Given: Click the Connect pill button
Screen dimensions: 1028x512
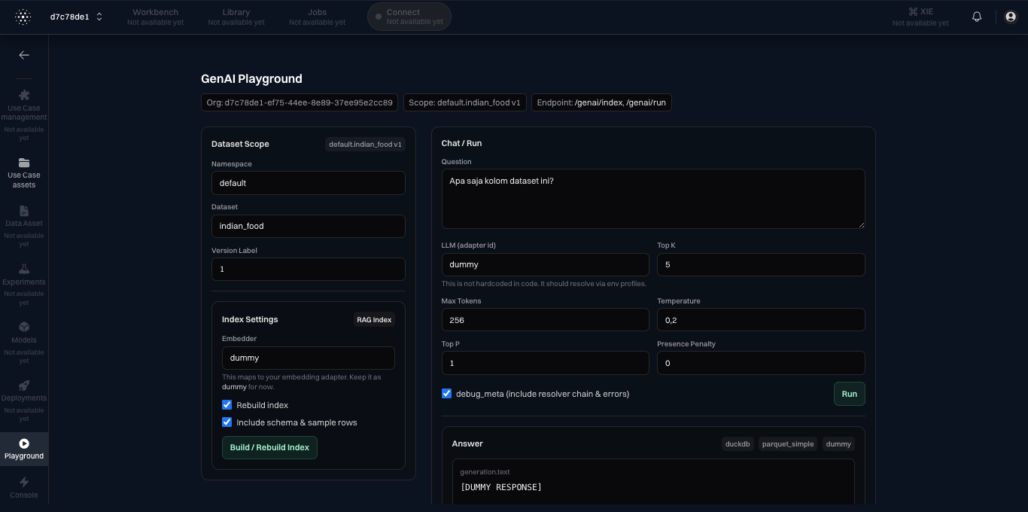Looking at the screenshot, I should click(409, 17).
